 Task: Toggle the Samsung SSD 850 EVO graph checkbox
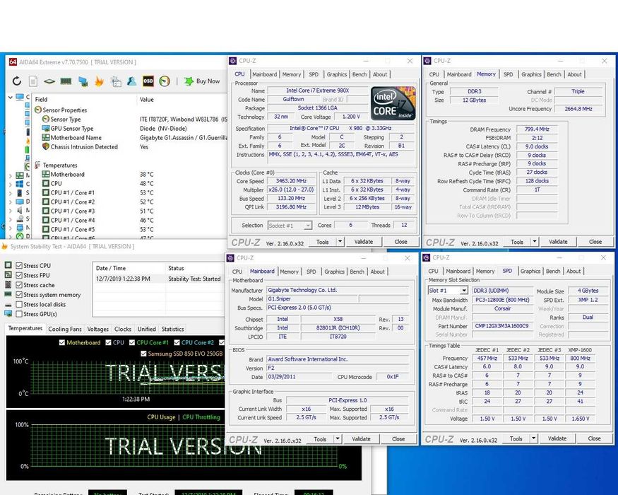[143, 354]
